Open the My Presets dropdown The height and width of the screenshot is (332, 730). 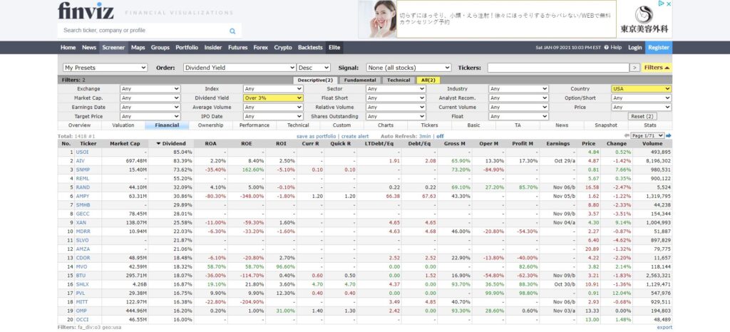click(105, 68)
